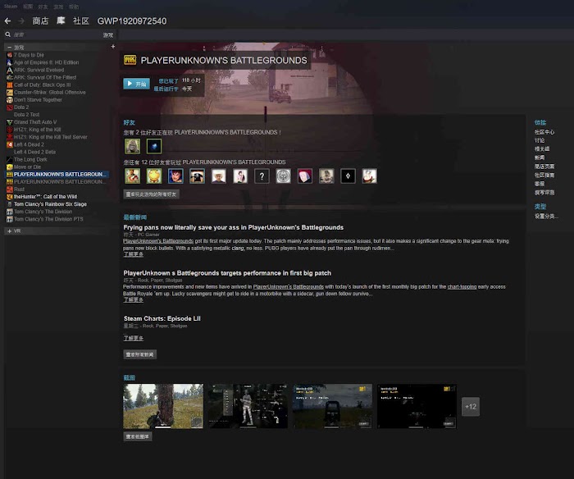This screenshot has width=574, height=479.
Task: Open the 游戏 filter dropdown in the search bar
Action: click(x=108, y=35)
